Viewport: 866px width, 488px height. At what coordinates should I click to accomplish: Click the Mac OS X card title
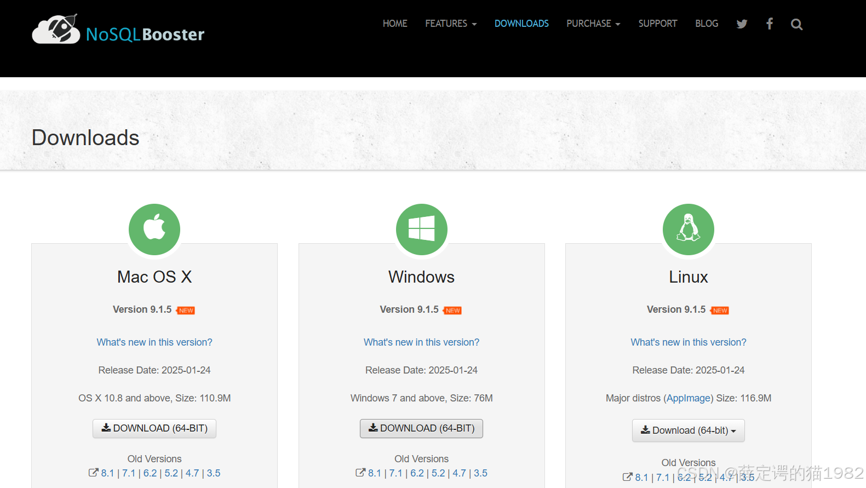click(154, 277)
